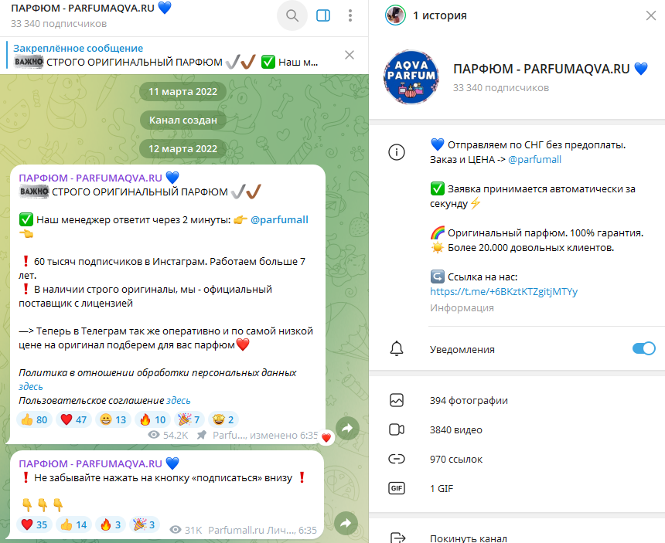
Task: Toggle the Уведомления notifications switch
Action: pos(644,348)
